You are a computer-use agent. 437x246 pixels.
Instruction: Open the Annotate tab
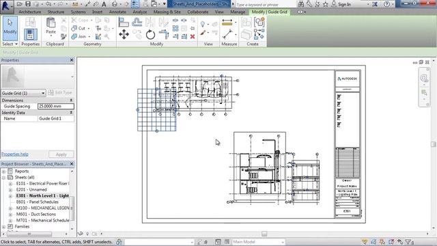click(117, 12)
